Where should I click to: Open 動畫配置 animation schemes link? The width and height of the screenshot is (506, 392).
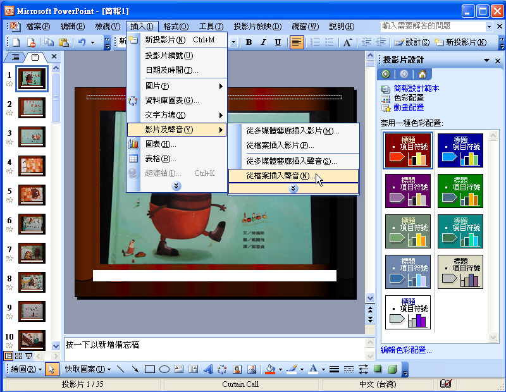(409, 107)
